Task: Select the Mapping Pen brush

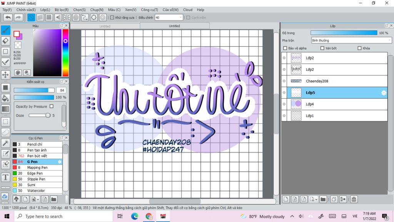Action: click(x=37, y=168)
